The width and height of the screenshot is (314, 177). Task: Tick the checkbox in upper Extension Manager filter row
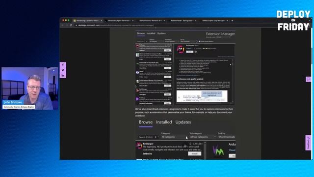point(199,41)
